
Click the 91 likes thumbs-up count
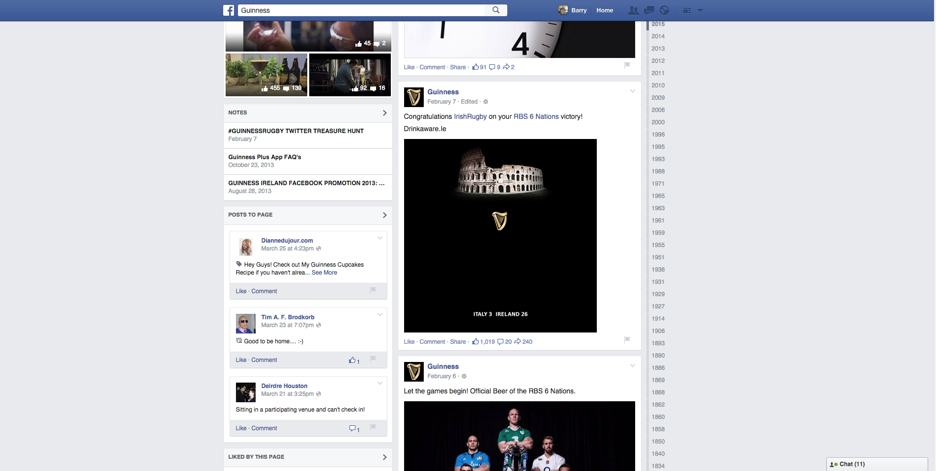479,67
